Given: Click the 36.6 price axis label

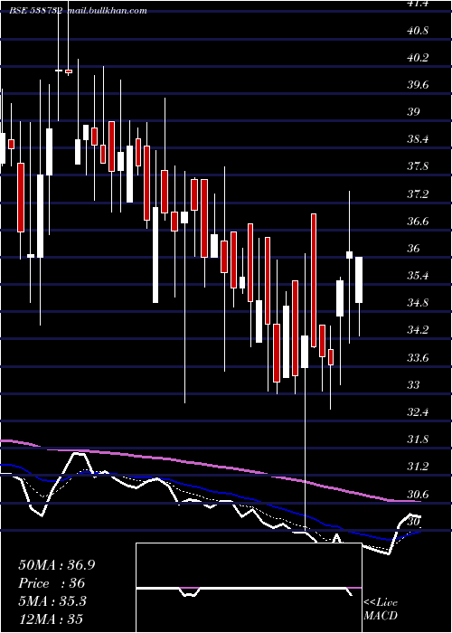Looking at the screenshot, I should [x=417, y=221].
